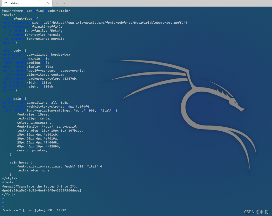Click the first <main> line of the file
Viewport: 272px width, 216px height.
[x=36, y=11]
